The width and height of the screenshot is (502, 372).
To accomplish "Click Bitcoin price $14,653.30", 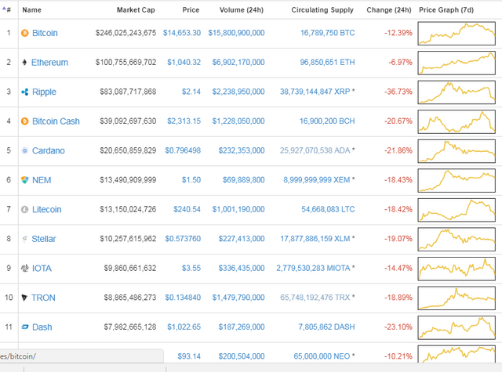I will (182, 33).
